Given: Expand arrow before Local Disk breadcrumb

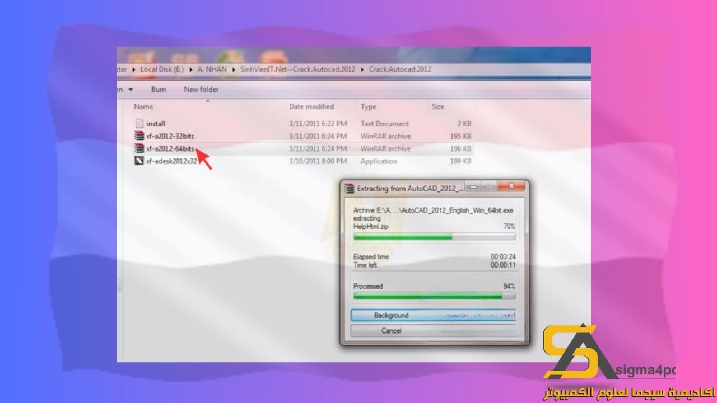Looking at the screenshot, I should click(x=134, y=69).
